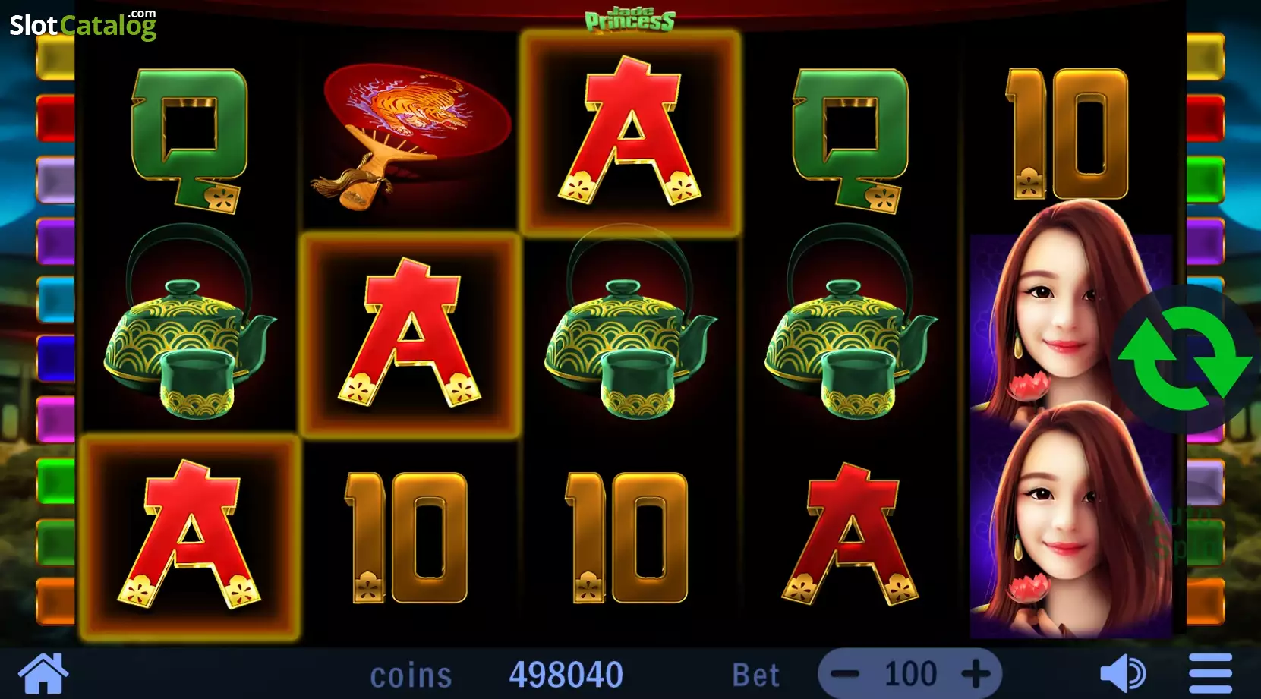
Task: Click the coins balance 498040
Action: point(566,674)
